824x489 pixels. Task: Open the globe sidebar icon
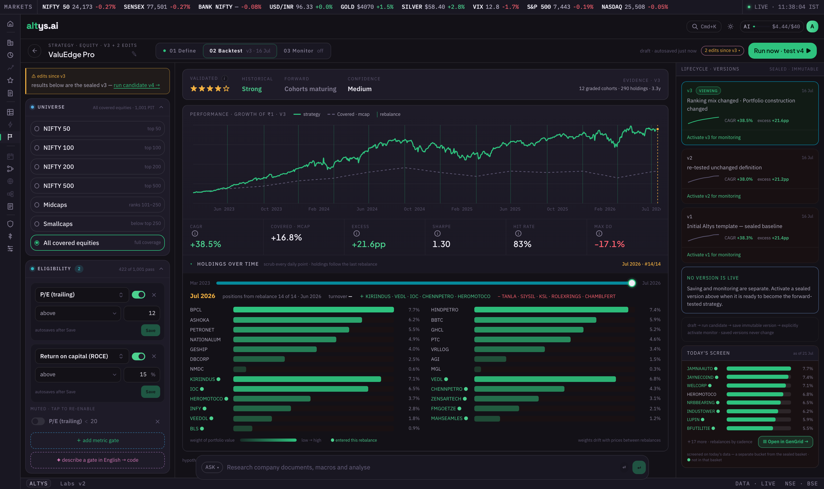[x=10, y=181]
